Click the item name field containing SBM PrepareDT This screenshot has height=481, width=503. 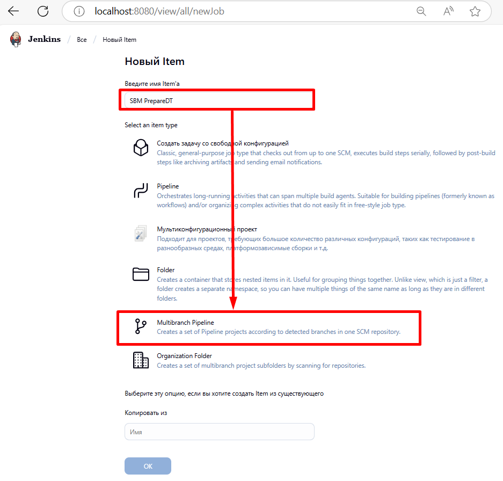click(x=216, y=100)
